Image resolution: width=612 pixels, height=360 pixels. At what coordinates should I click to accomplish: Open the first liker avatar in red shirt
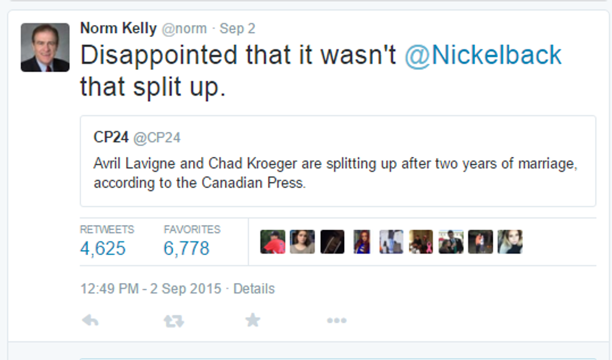pyautogui.click(x=273, y=242)
